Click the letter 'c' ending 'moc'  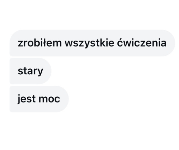point(57,99)
